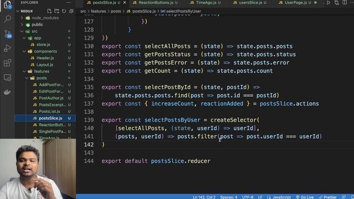Collapse the src folder
This screenshot has width=354, height=199.
coord(22,31)
